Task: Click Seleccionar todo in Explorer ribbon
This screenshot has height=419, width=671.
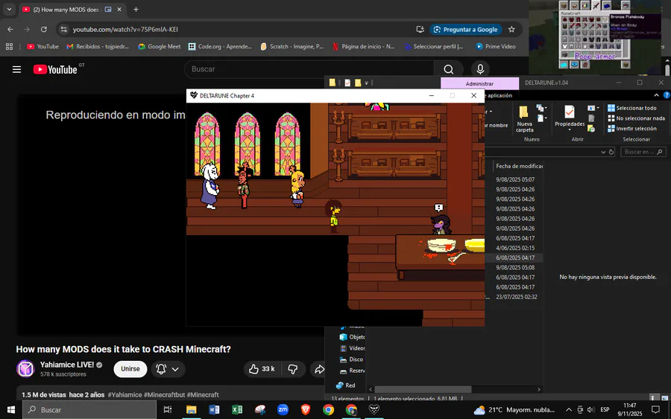Action: tap(631, 108)
